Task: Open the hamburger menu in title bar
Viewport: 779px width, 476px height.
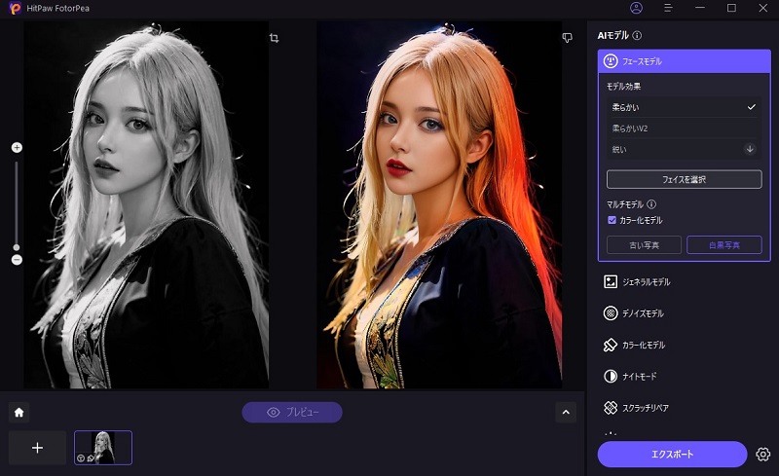Action: 668,8
